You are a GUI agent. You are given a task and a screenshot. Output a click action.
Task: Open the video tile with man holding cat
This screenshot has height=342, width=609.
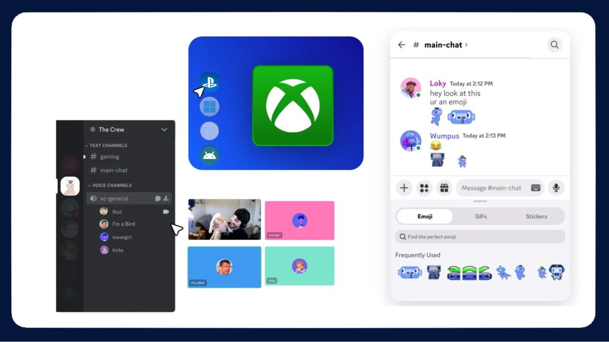point(224,220)
